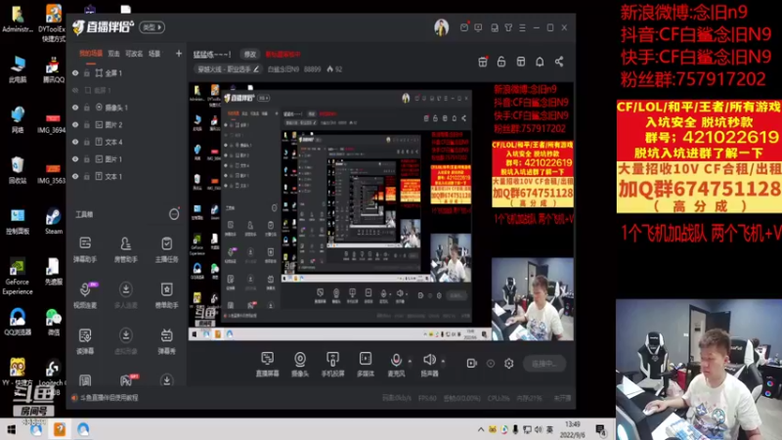Viewport: 782px width, 440px height.
Task: Hide the 全屏 1 source
Action: [75, 72]
